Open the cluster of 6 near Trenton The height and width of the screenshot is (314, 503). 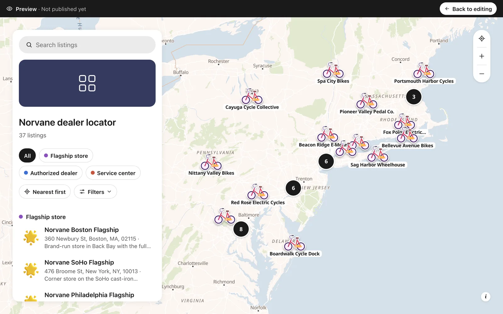click(293, 188)
